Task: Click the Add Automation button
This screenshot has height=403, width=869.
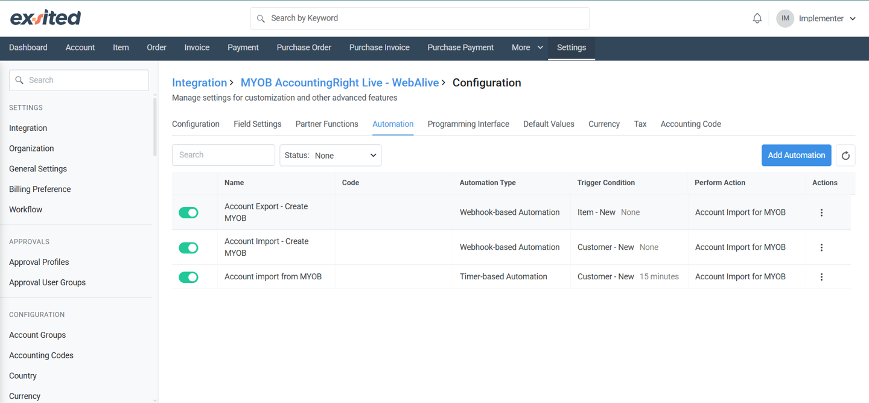Action: 797,156
